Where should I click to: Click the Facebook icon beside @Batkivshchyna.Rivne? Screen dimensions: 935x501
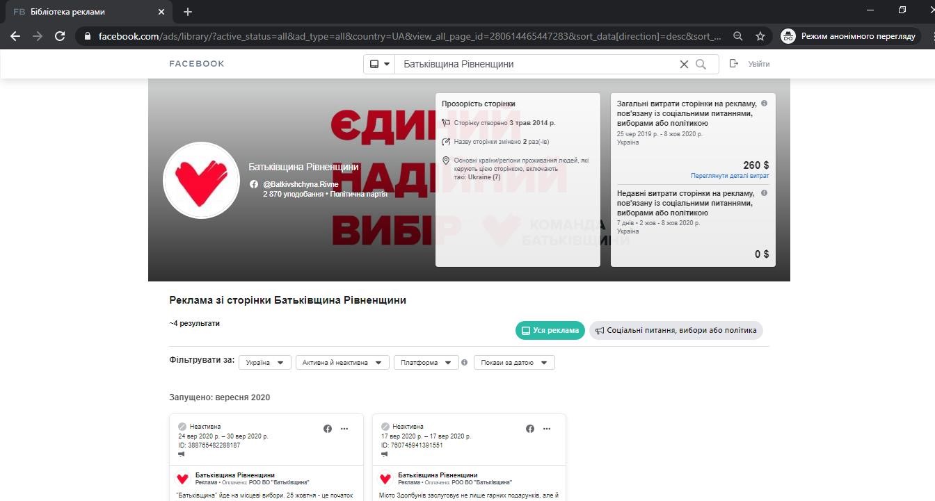(x=255, y=184)
